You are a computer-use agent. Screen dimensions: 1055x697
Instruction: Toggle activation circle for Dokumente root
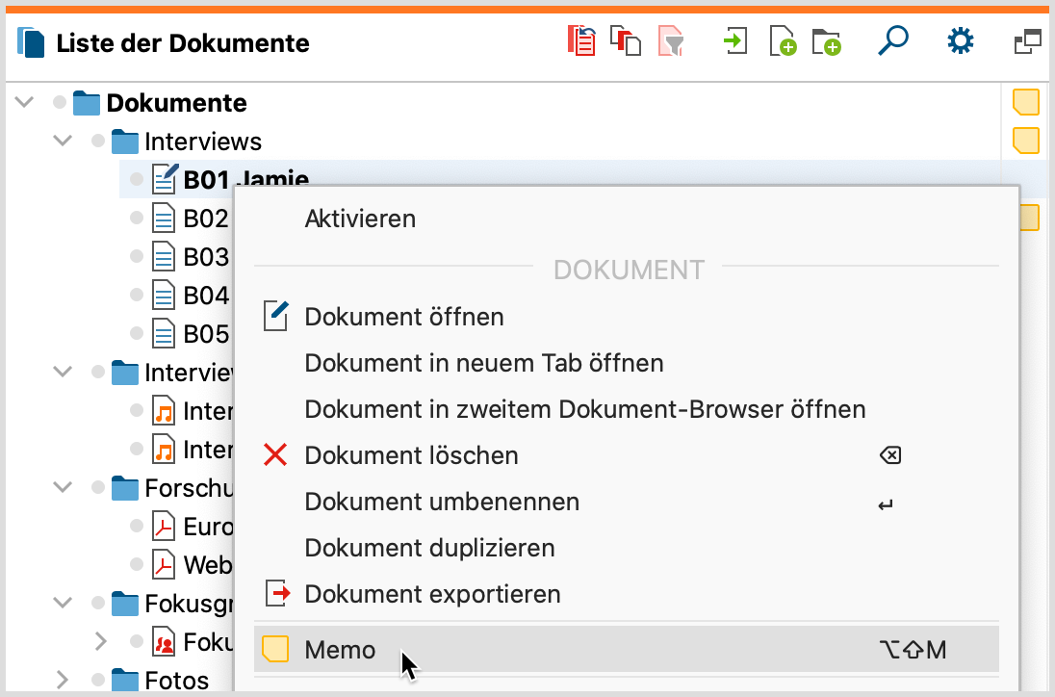[60, 102]
